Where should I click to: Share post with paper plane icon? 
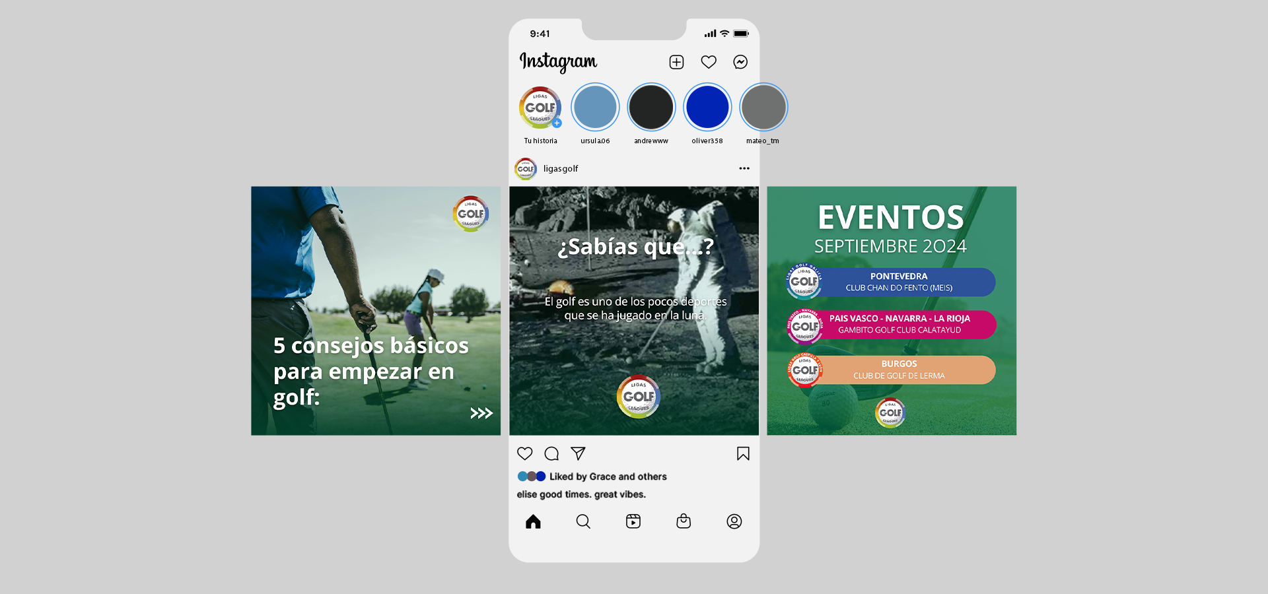pos(578,453)
